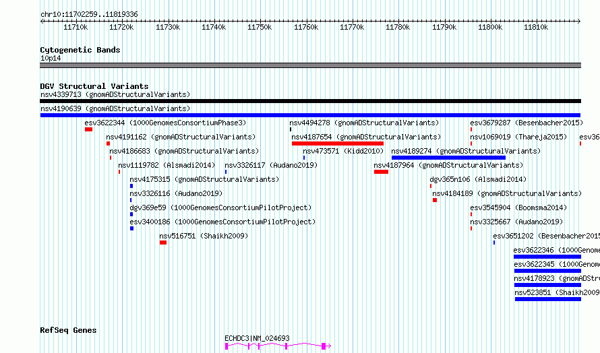
Task: Open the nsv4191162 variant label
Action: [x=181, y=137]
